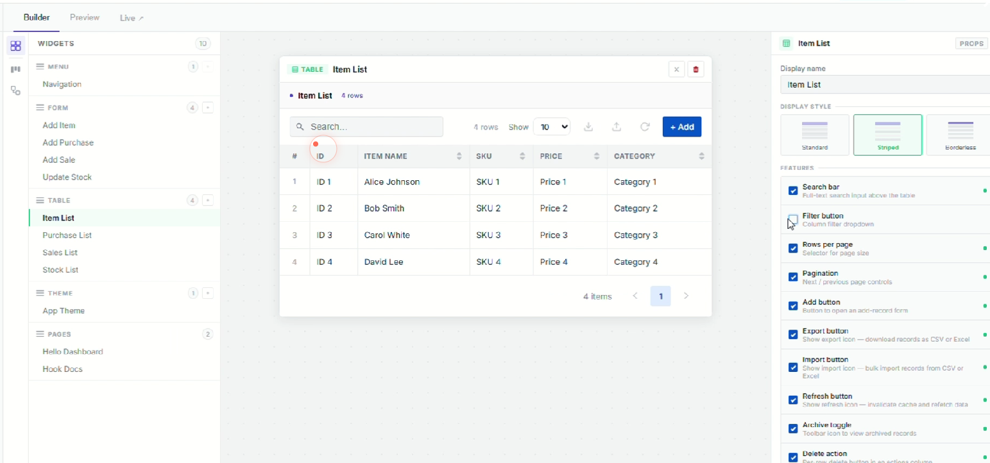Switch to the Preview tab
This screenshot has width=990, height=463.
point(85,17)
